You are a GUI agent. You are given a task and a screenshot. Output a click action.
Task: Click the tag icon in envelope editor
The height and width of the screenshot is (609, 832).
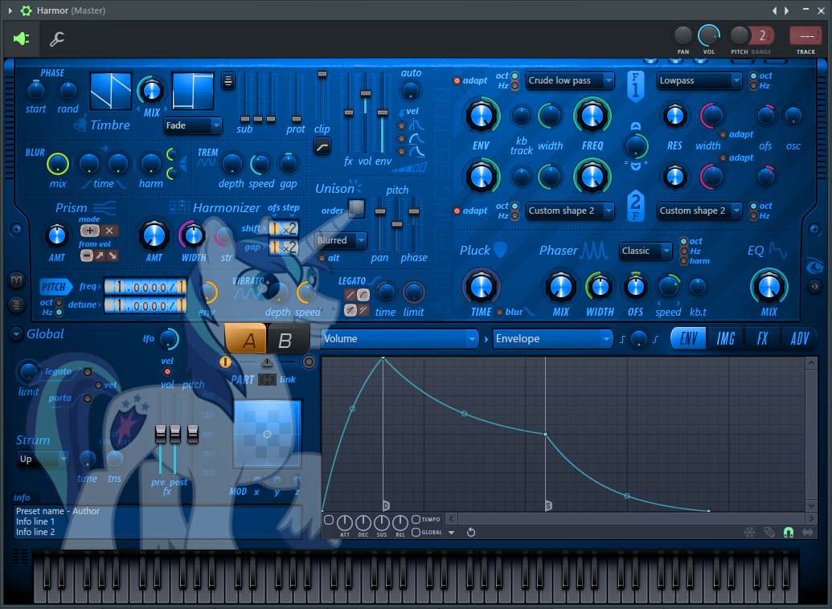768,532
